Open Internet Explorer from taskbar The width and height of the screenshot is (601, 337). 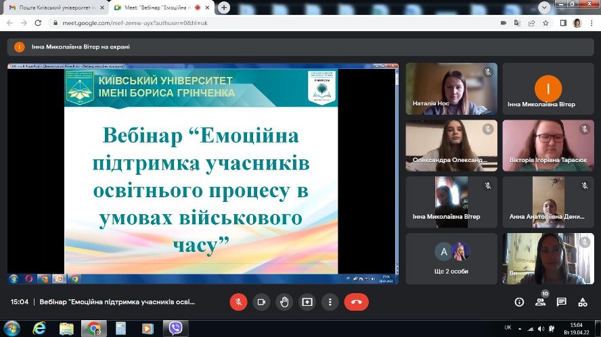pos(39,328)
